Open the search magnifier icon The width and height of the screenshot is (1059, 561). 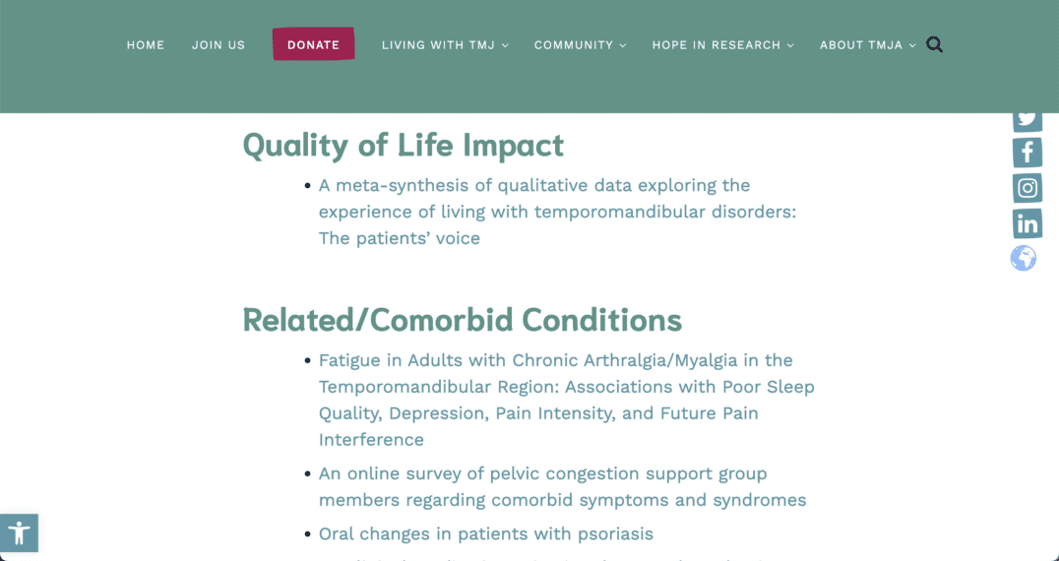point(934,44)
